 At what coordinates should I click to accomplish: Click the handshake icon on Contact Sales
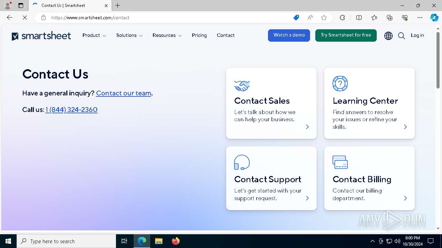click(x=242, y=85)
